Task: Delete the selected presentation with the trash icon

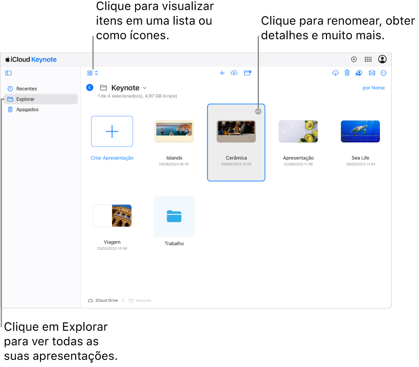Action: click(x=347, y=73)
